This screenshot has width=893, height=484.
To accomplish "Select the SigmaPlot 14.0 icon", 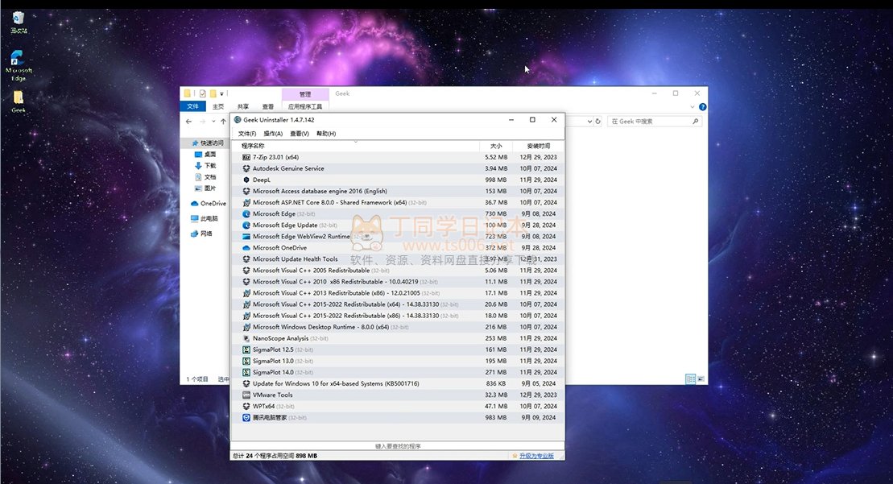I will [246, 372].
